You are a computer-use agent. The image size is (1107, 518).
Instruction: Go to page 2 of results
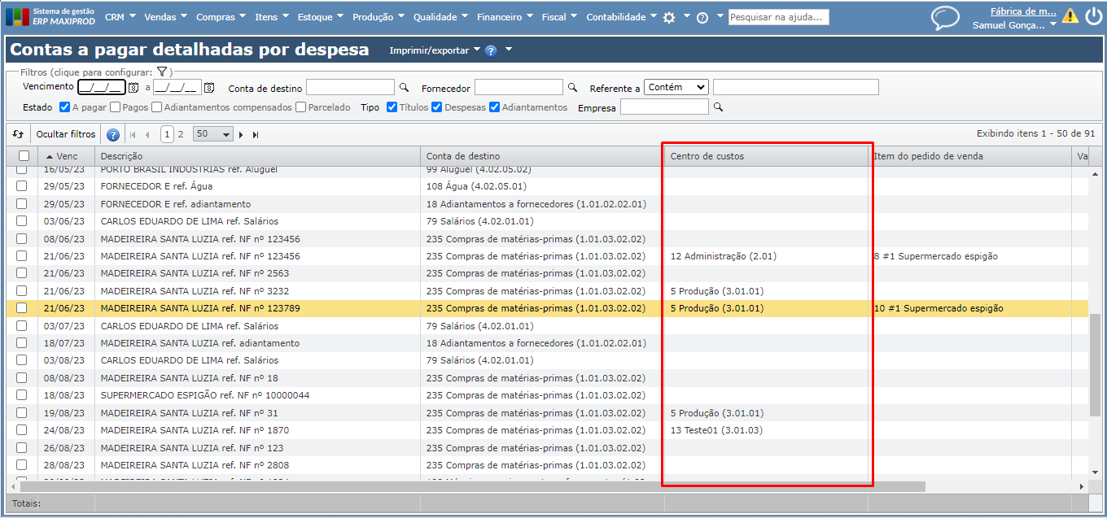(181, 134)
